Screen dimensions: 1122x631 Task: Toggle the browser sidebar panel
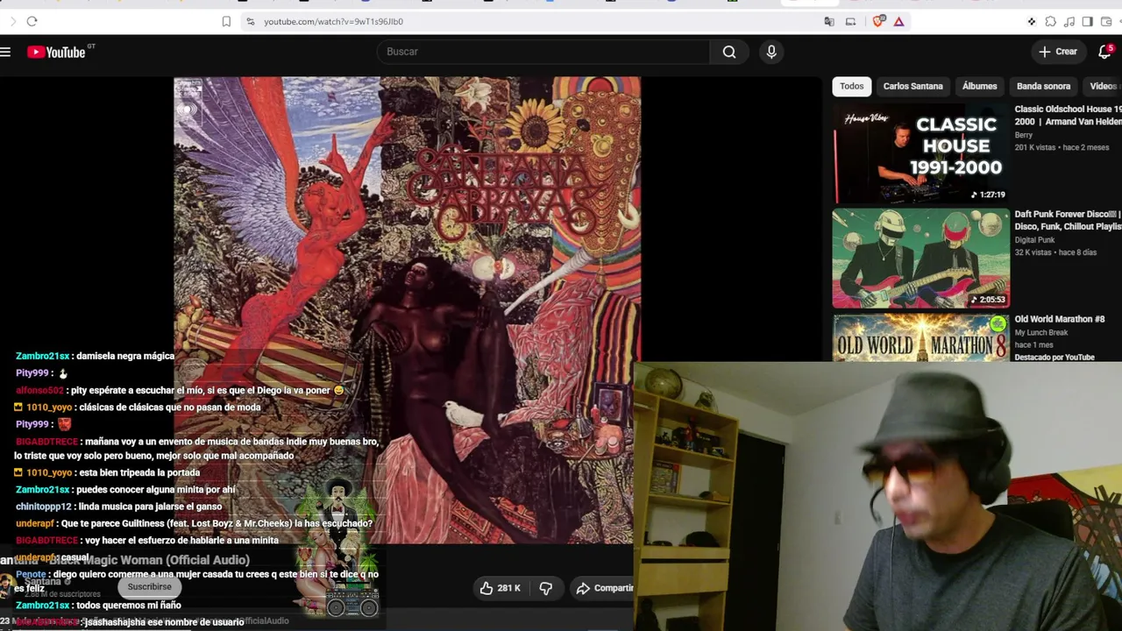click(x=1087, y=21)
